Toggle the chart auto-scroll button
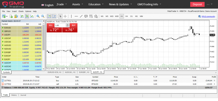This screenshot has height=101, width=218. (49, 16)
